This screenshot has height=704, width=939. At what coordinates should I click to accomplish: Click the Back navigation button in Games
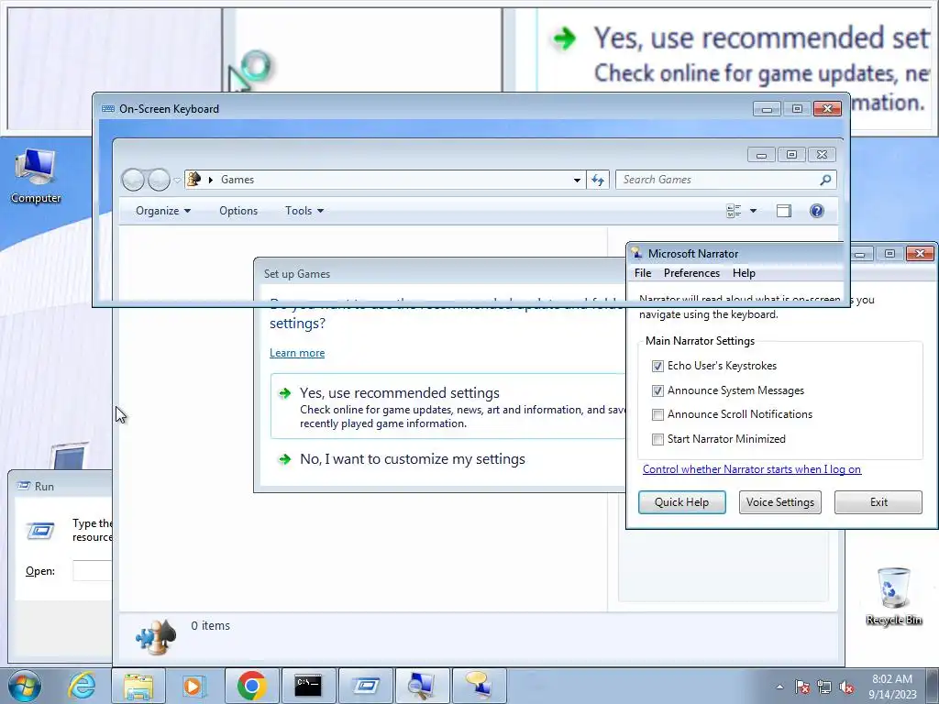(133, 180)
